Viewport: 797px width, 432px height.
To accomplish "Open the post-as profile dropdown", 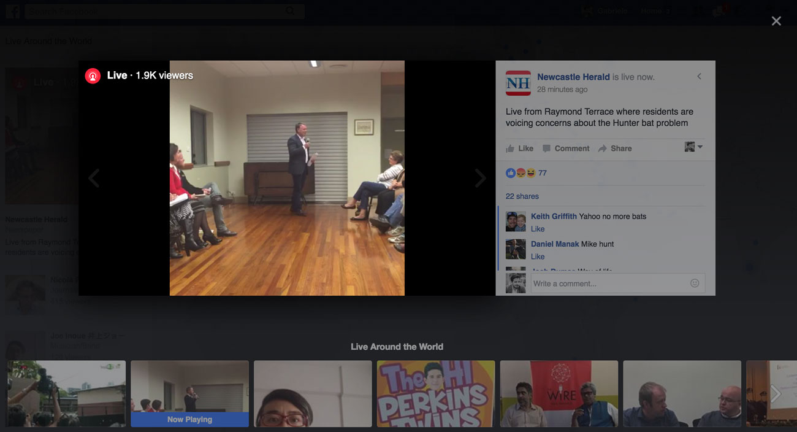I will coord(693,147).
